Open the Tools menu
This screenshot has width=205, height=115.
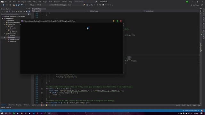[x=51, y=2]
